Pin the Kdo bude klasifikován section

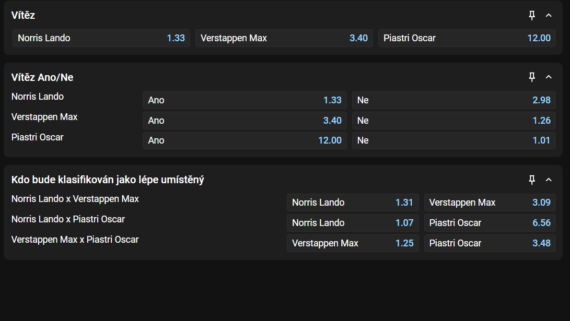532,180
